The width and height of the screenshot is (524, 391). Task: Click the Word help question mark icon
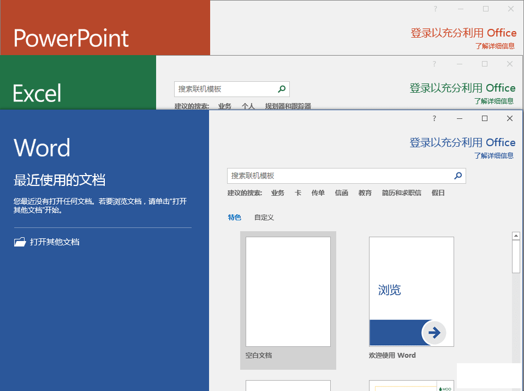tap(434, 118)
